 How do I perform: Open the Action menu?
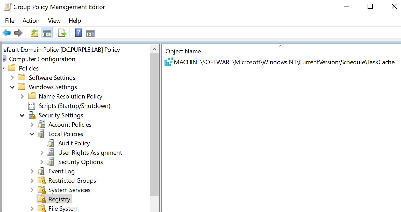31,21
